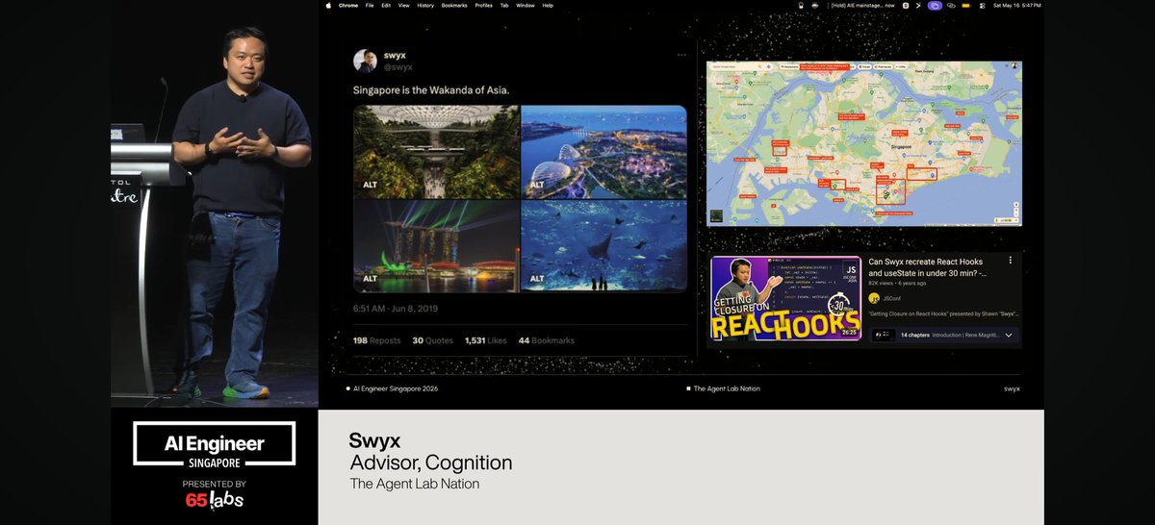Click the 44 Bookmarks count
Viewport: 1155px width, 525px height.
[547, 340]
